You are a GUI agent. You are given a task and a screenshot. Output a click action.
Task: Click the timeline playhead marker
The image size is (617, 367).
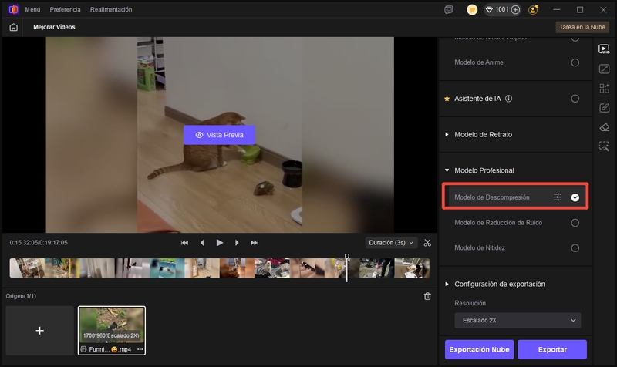pos(347,258)
